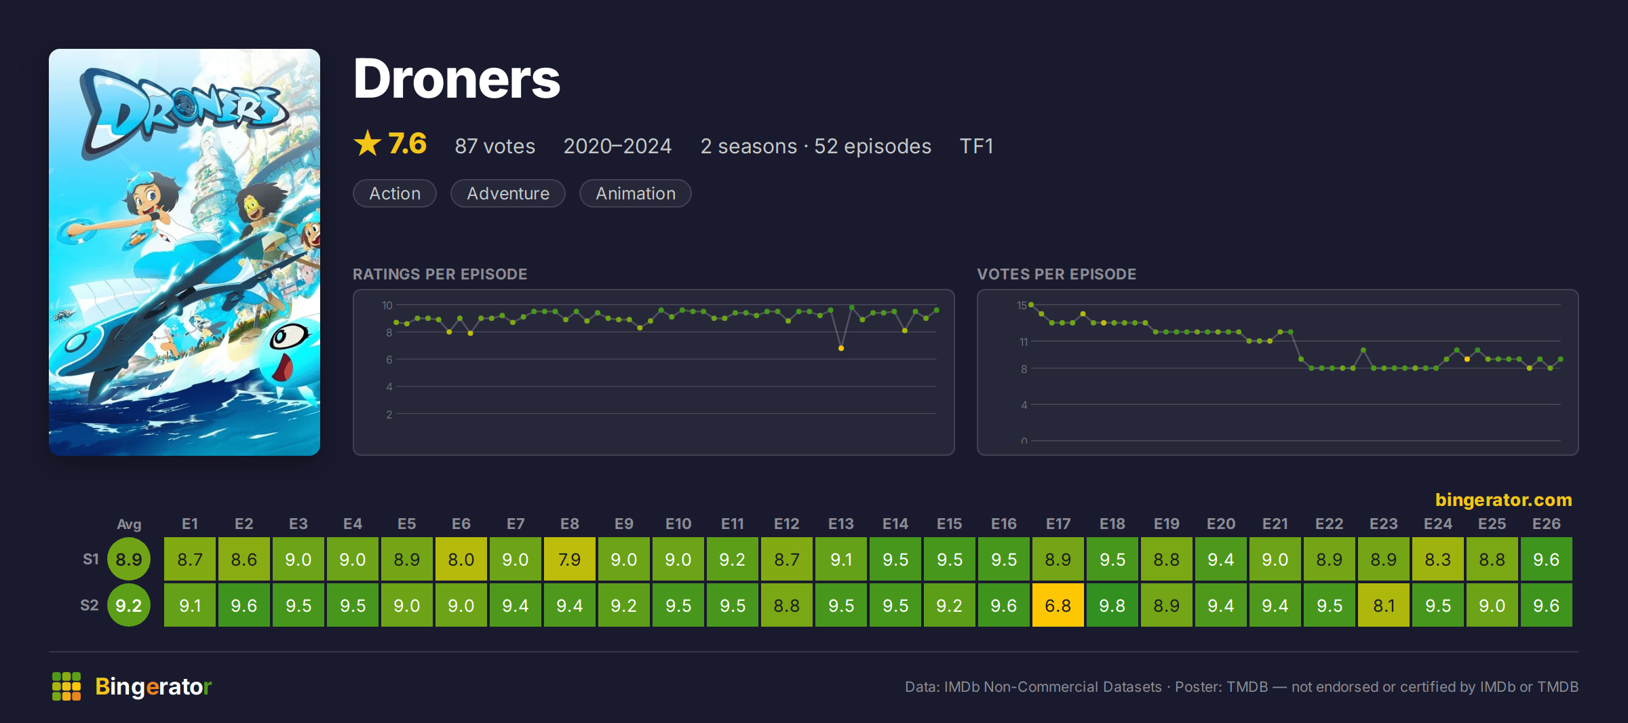The image size is (1628, 723).
Task: Select the E26 column header
Action: click(1547, 524)
